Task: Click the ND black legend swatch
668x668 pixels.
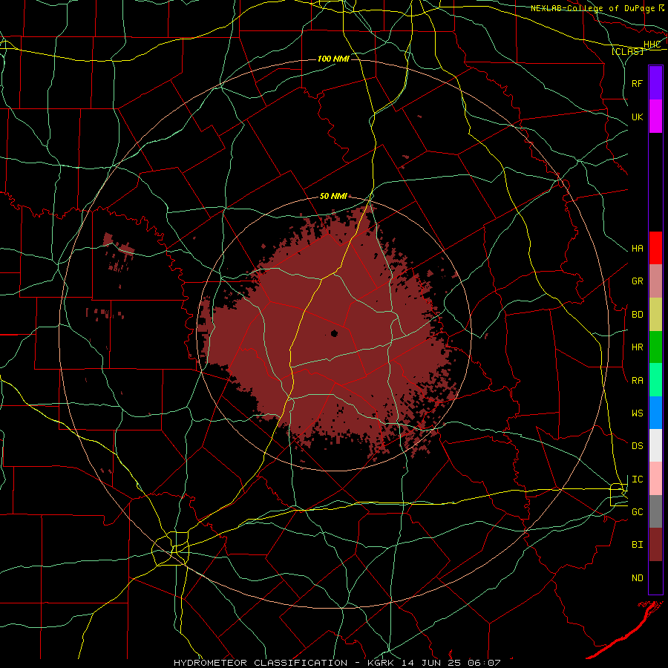Action: tap(655, 577)
